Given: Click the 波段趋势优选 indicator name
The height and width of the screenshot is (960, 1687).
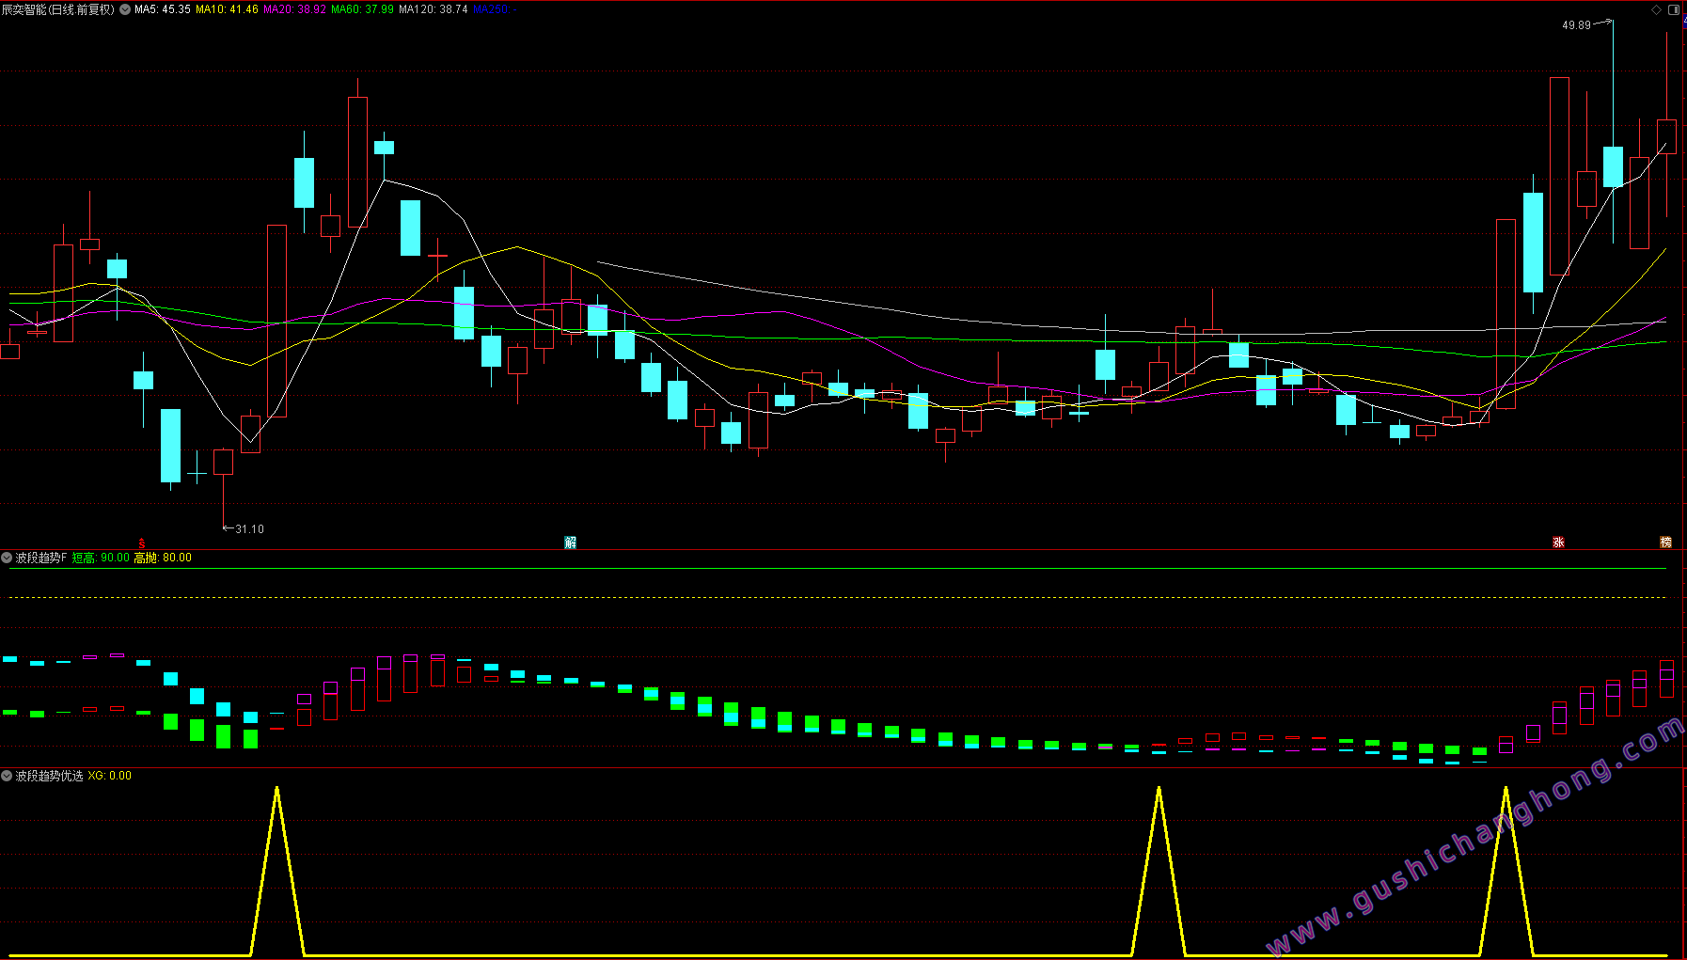Looking at the screenshot, I should [x=49, y=776].
